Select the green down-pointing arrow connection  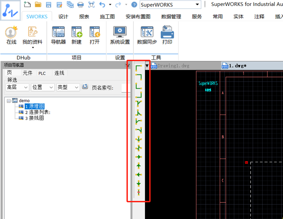point(139,184)
